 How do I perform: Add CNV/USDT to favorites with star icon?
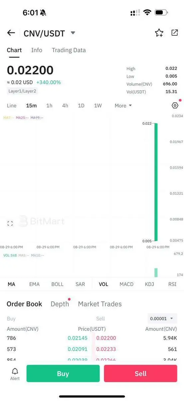click(159, 33)
